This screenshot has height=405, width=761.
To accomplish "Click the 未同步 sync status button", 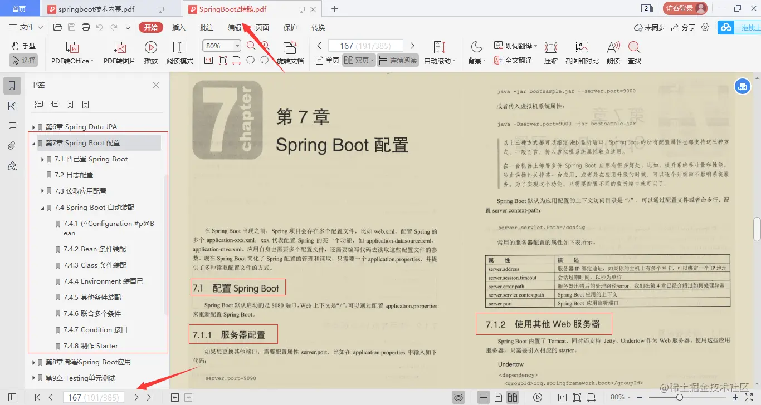I will coord(650,27).
